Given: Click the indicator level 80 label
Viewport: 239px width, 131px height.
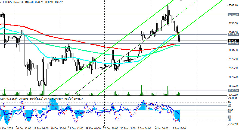Looking at the screenshot, I should (229, 103).
